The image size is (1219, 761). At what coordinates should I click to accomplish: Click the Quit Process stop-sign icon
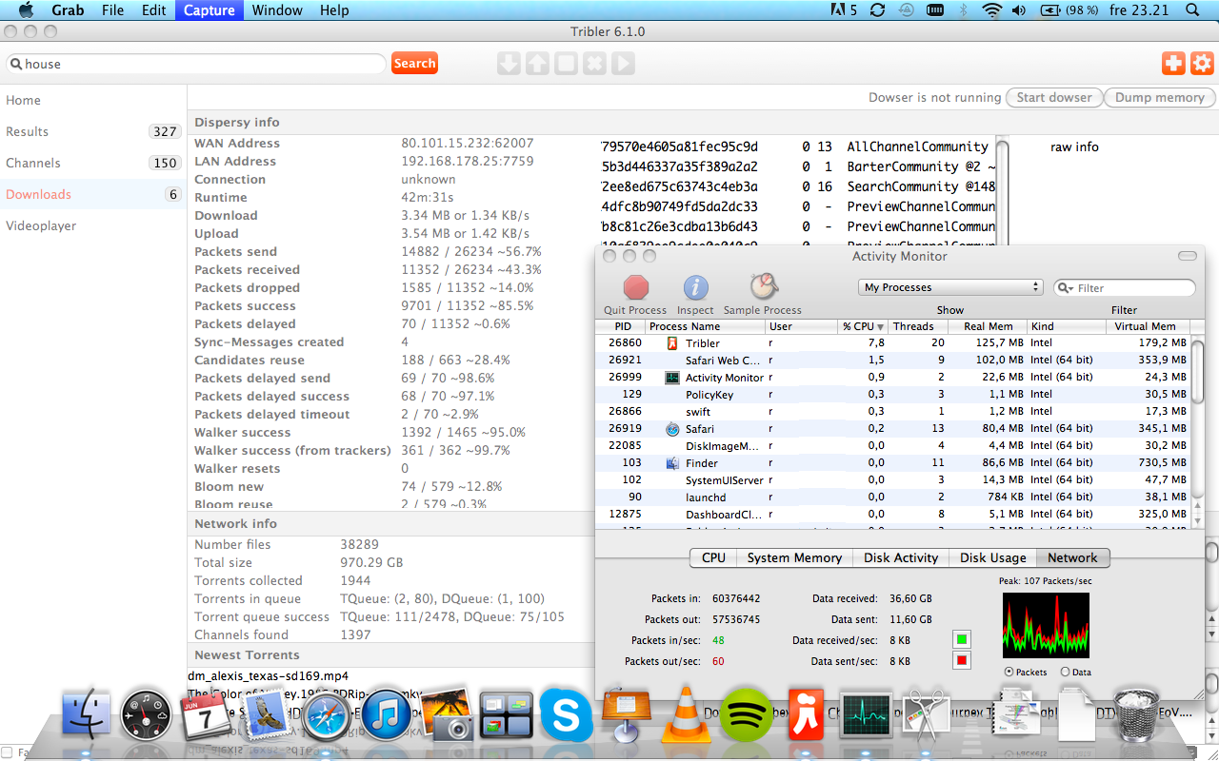click(x=635, y=287)
